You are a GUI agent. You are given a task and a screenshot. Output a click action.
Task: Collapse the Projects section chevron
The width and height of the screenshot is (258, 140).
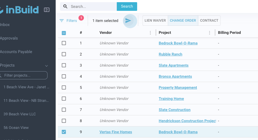46,66
